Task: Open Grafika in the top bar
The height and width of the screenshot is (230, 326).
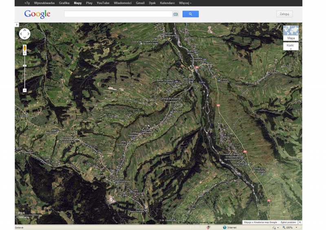Action: 64,3
